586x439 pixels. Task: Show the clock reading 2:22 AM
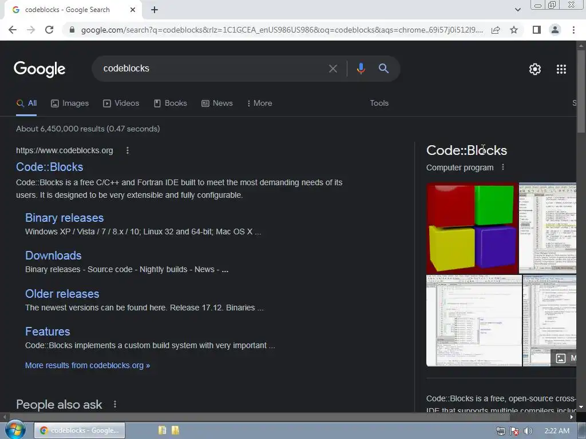[557, 431]
